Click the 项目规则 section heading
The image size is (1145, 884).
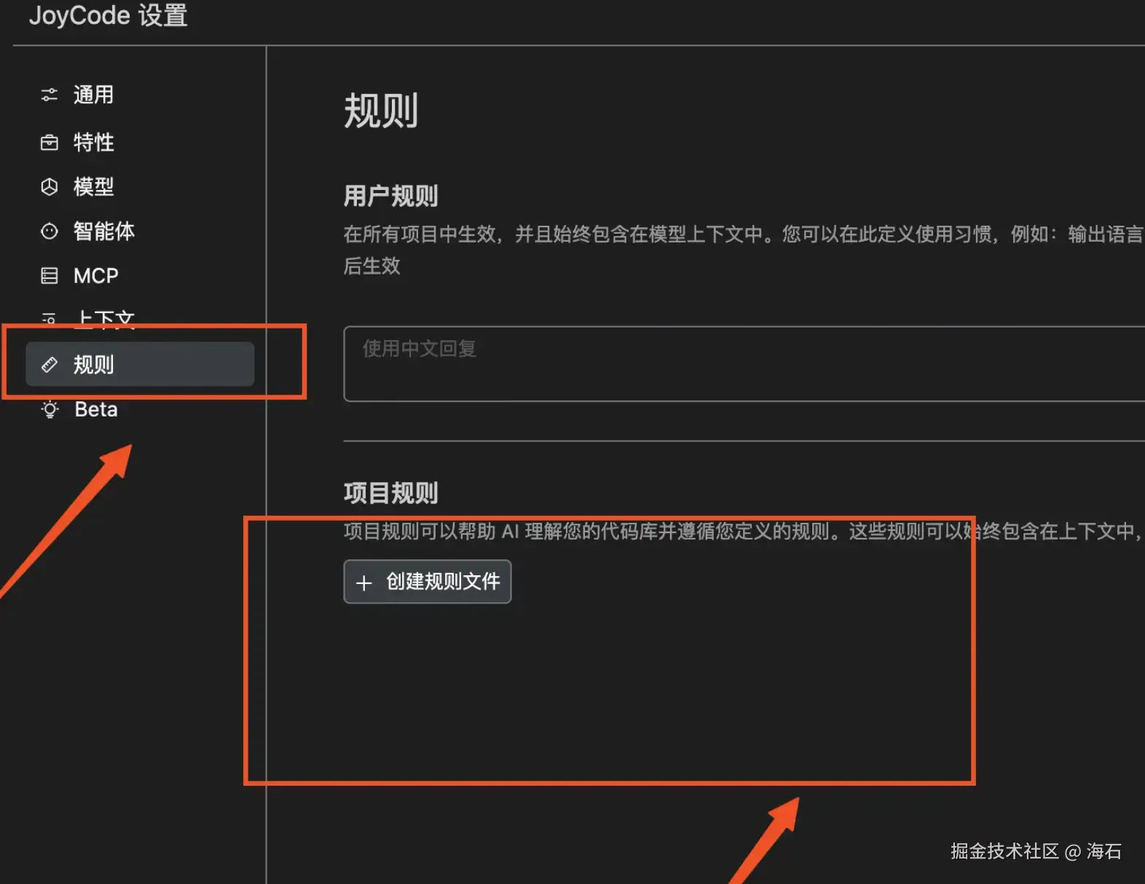tap(391, 493)
